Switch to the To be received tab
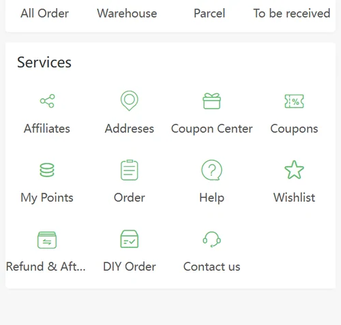This screenshot has width=341, height=325. 292,13
